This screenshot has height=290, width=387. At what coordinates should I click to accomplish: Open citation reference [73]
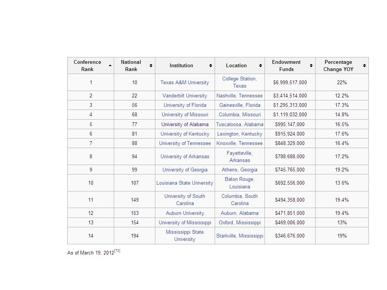[117, 251]
